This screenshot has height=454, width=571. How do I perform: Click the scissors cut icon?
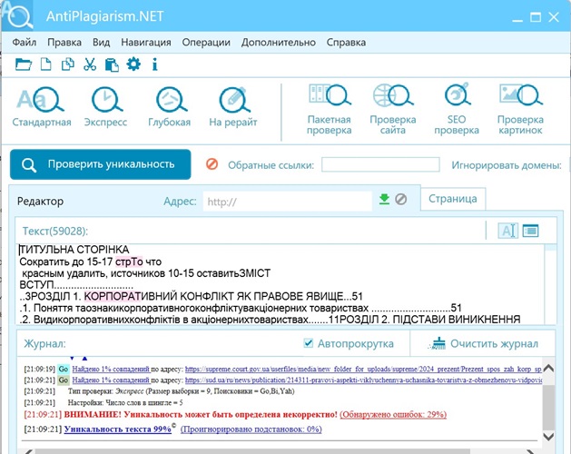click(90, 64)
